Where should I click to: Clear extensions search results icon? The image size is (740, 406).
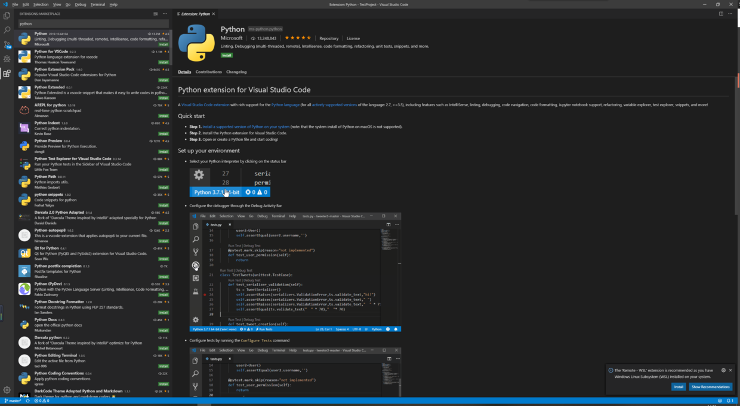point(156,14)
